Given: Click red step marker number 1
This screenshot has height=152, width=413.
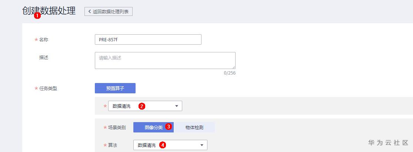Looking at the screenshot, I should 37,16.
